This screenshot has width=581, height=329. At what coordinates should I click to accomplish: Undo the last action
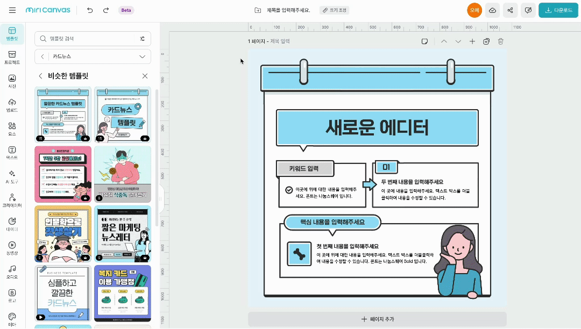90,10
